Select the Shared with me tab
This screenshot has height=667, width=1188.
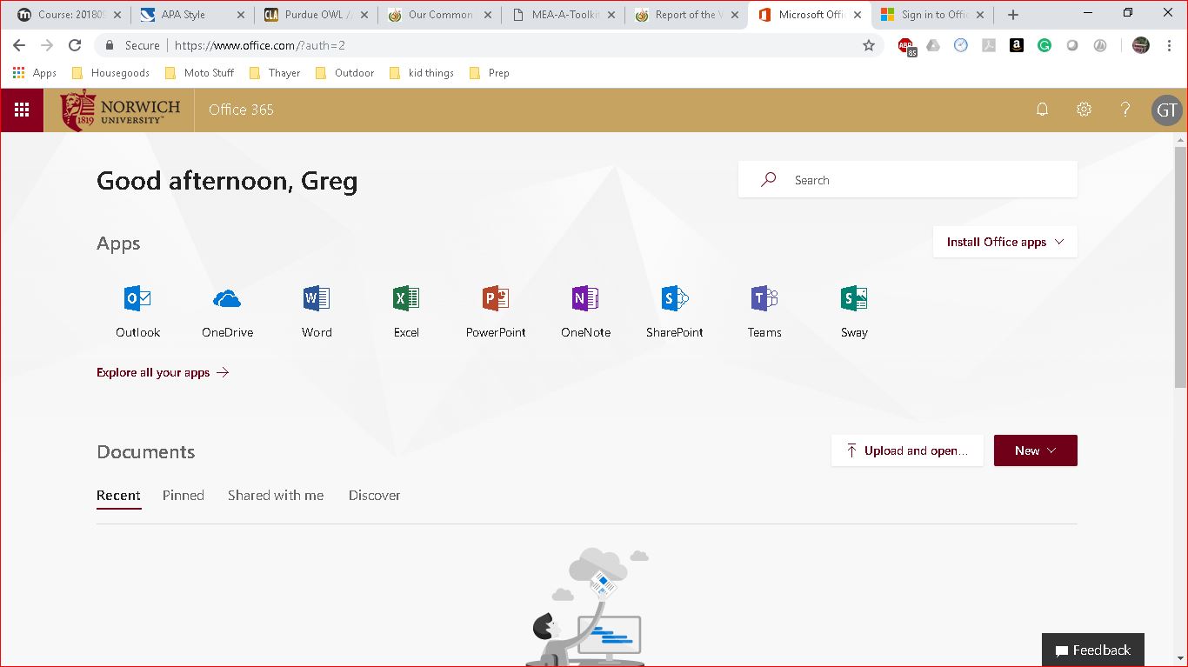click(276, 496)
